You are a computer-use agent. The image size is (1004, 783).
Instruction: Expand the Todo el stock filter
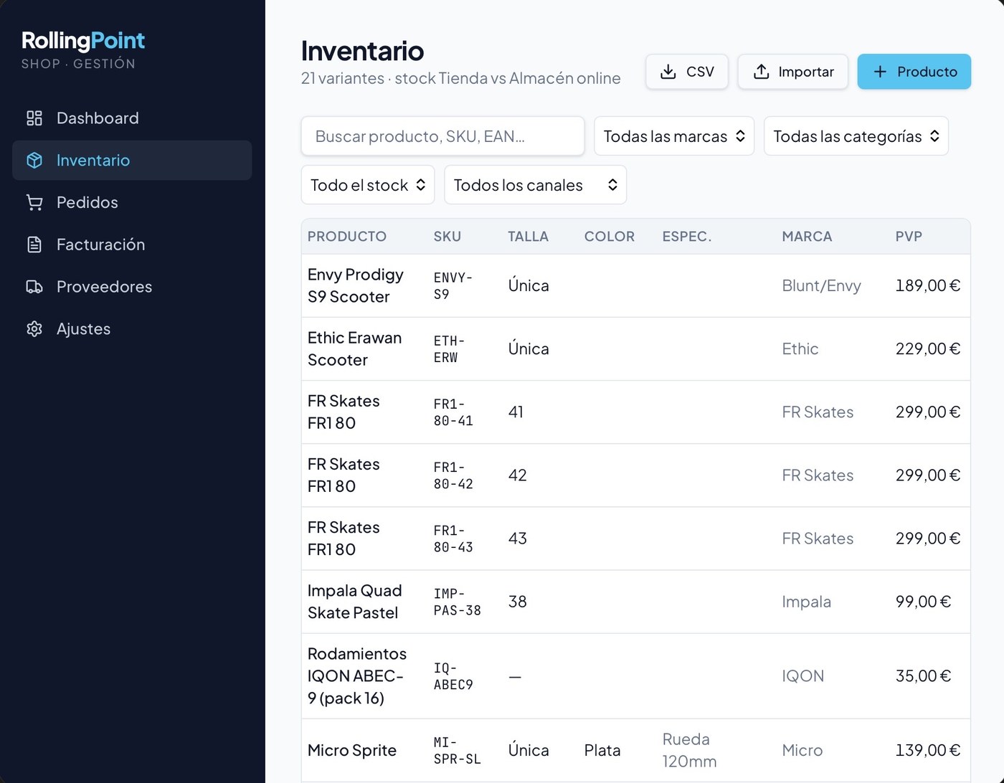pyautogui.click(x=368, y=185)
